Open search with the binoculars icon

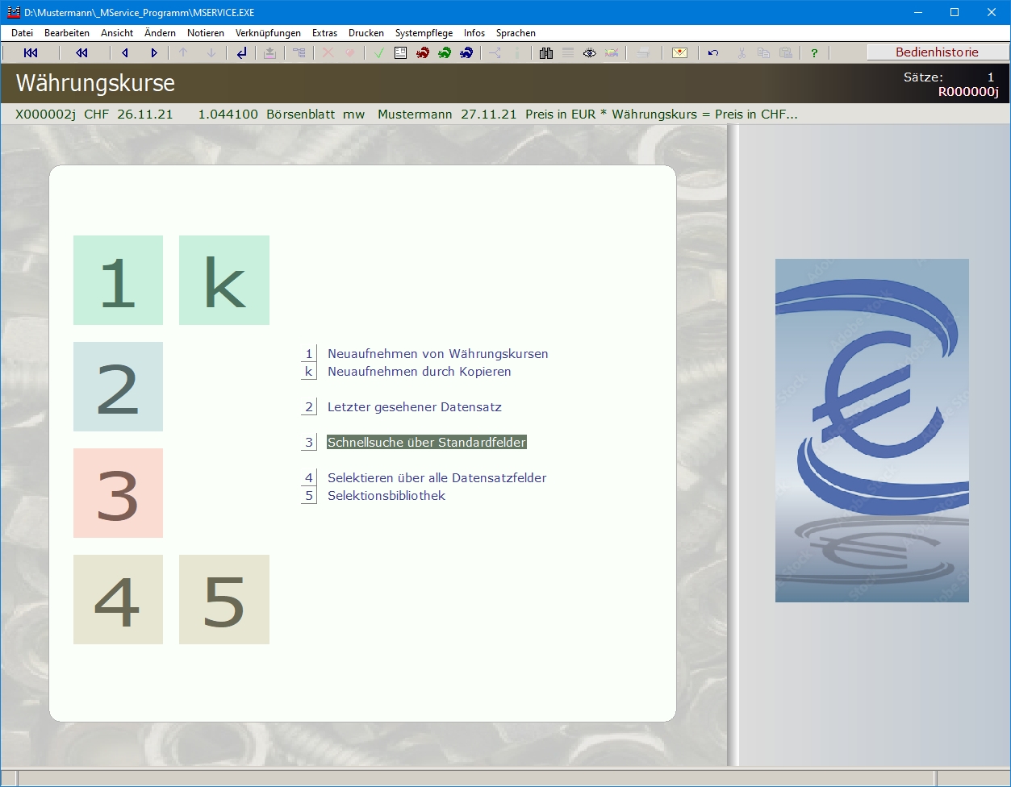pos(546,53)
